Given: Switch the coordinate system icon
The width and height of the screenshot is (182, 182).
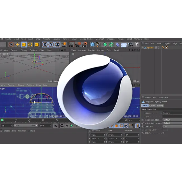Looking at the screenshot, I should pyautogui.click(x=64, y=44).
